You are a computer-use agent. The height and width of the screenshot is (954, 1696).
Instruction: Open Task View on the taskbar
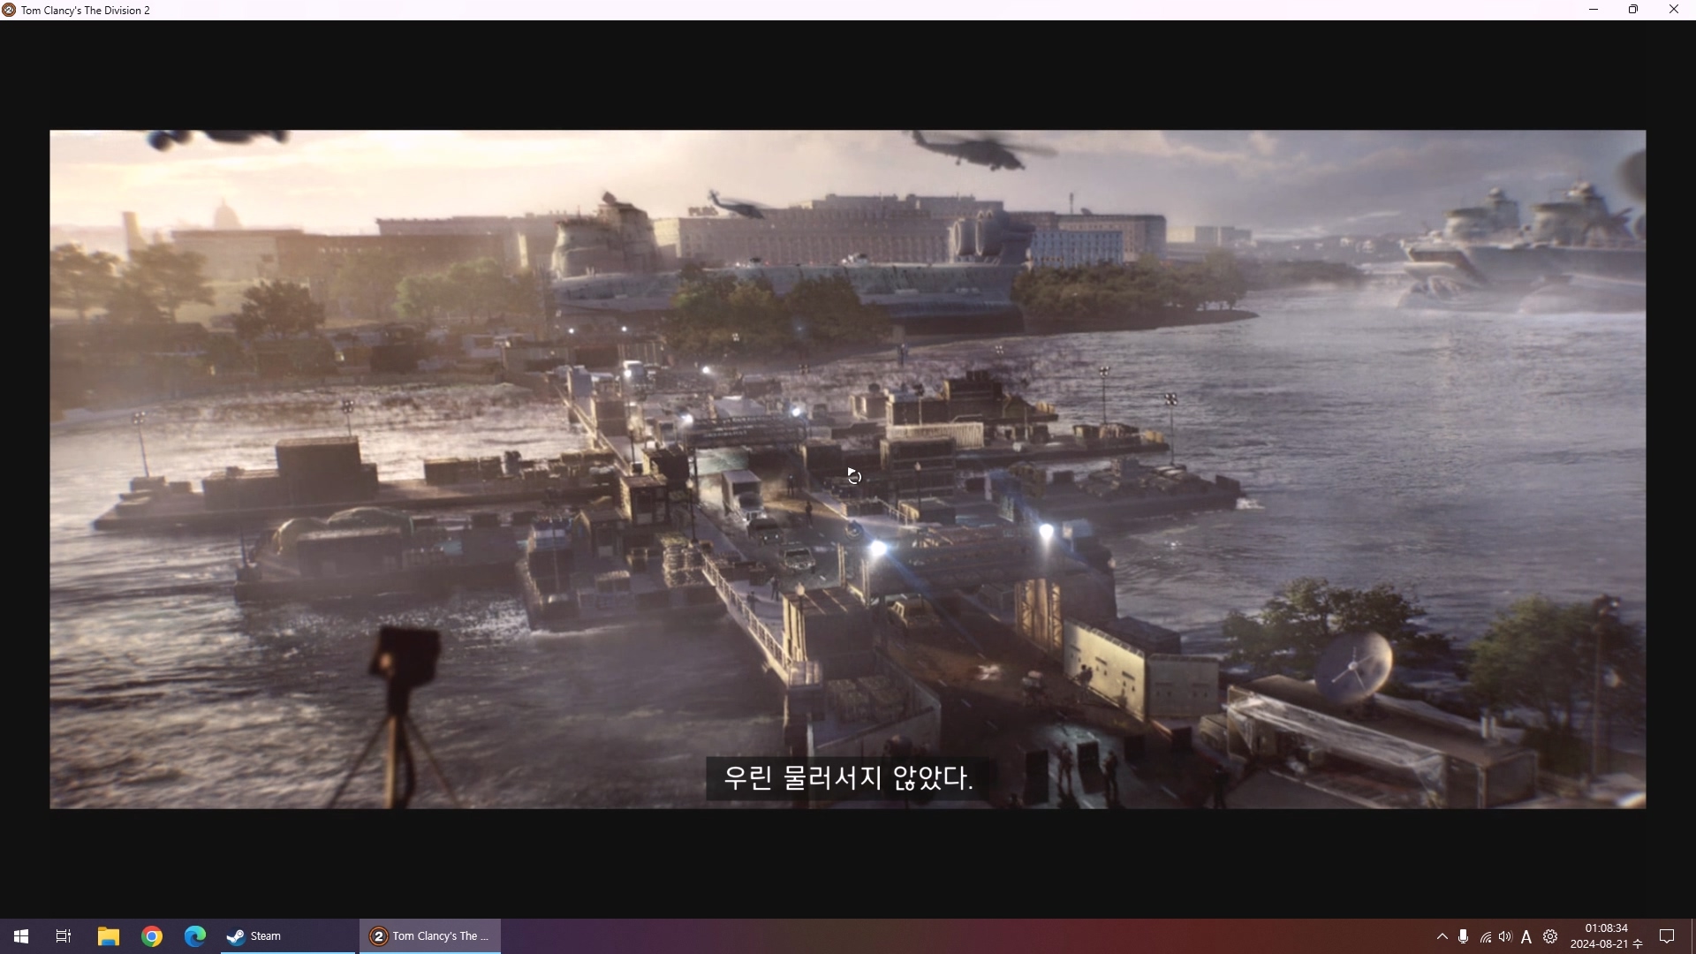(64, 936)
